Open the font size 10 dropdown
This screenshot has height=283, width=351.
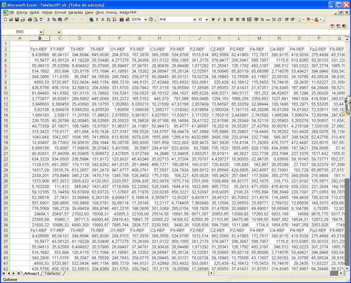click(207, 20)
